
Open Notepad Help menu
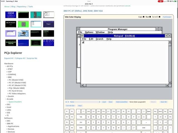pos(109,39)
